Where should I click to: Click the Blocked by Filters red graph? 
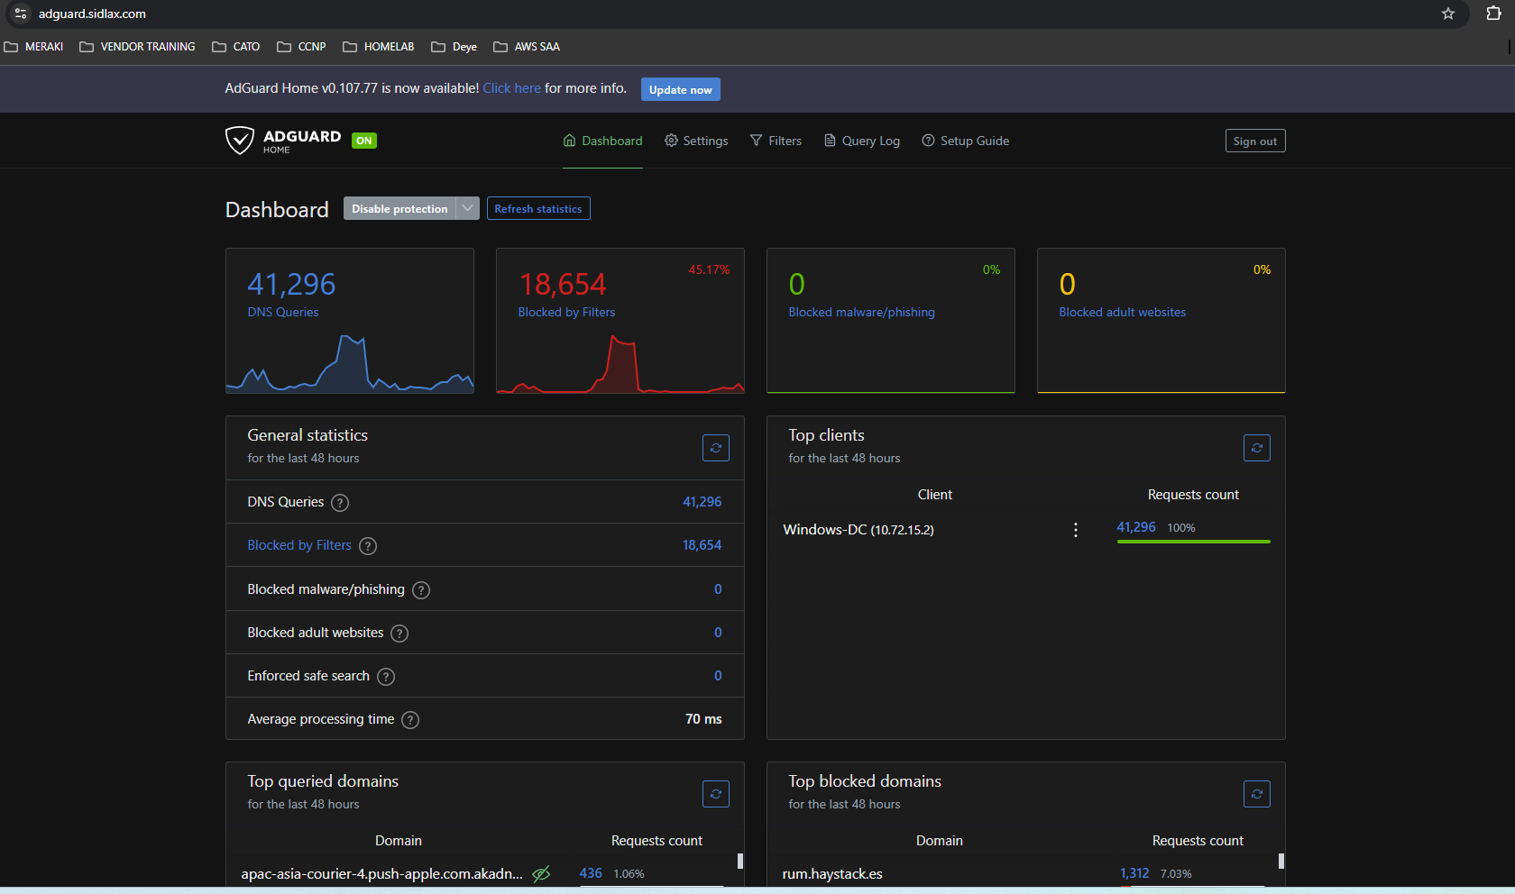click(x=620, y=364)
